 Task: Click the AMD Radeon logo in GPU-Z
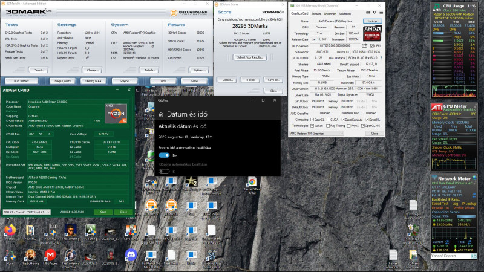click(372, 33)
